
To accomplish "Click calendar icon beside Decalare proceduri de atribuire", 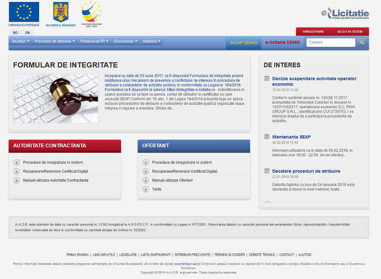I will pos(267,171).
